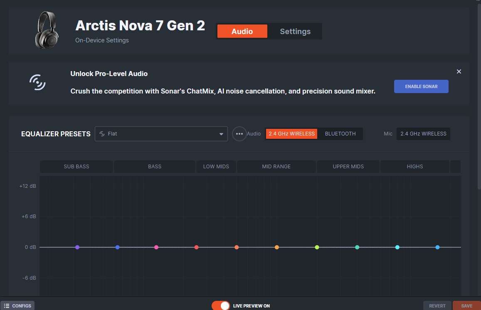Toggle the Live Preview switch
Screen dimensions: 481x310
[221, 306]
